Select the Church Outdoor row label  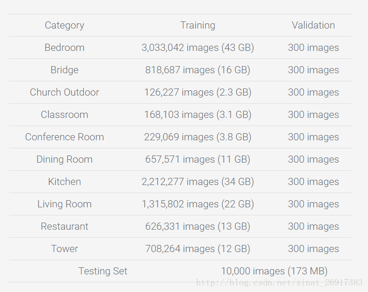64,92
